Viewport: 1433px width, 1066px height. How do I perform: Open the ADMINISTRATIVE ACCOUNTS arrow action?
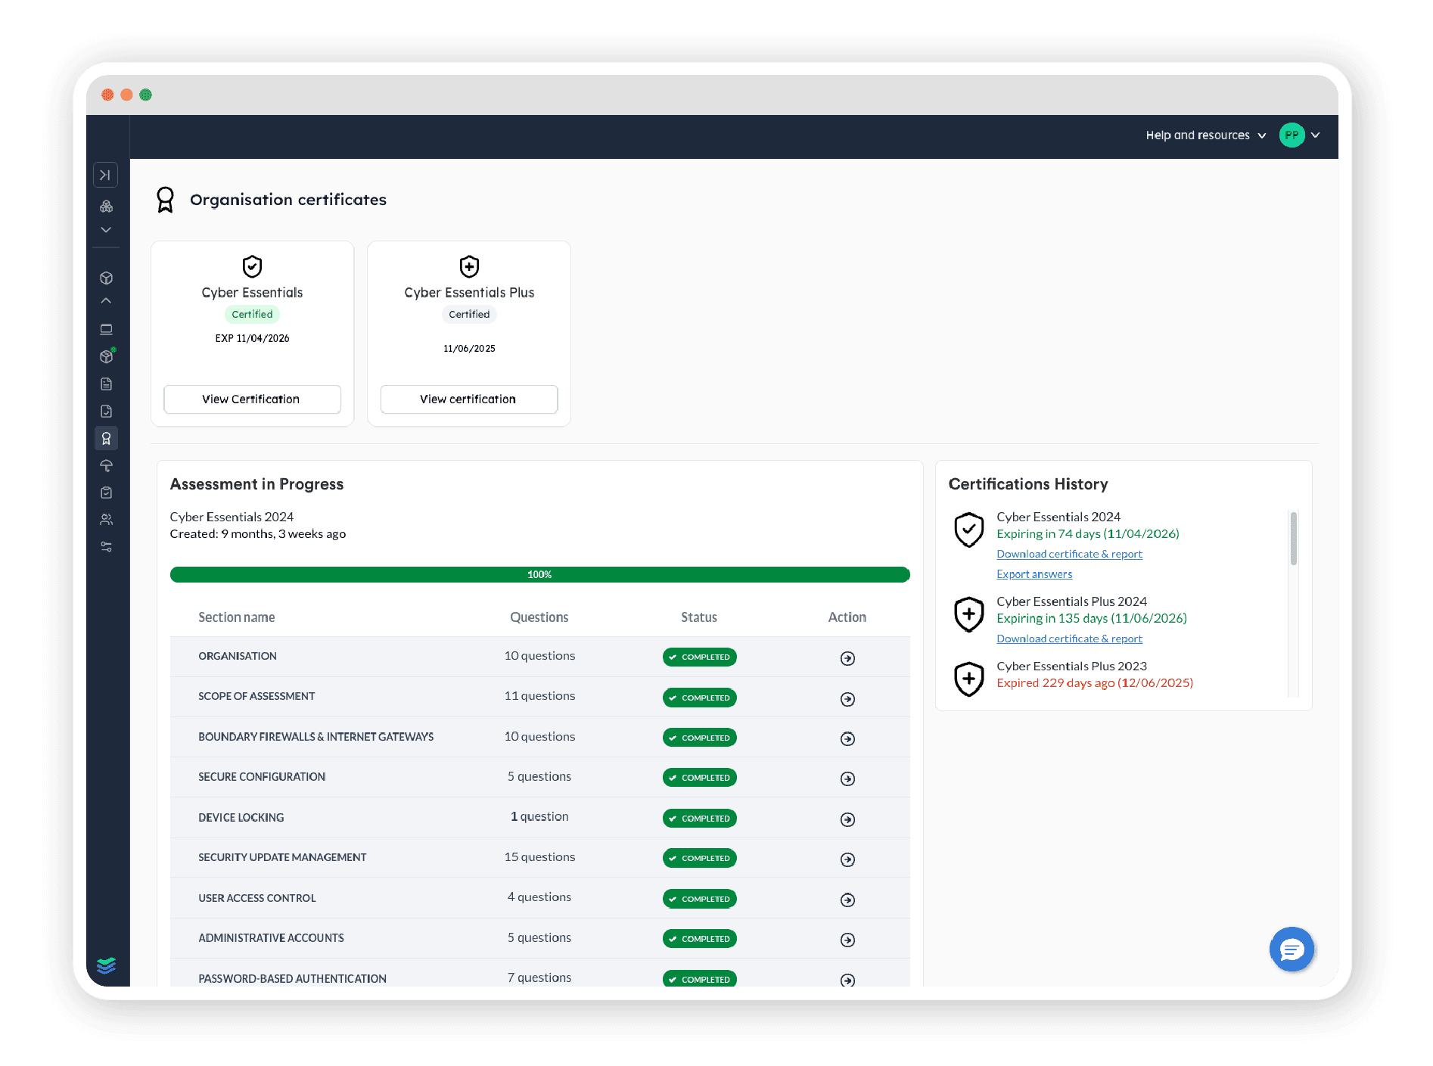pos(847,940)
